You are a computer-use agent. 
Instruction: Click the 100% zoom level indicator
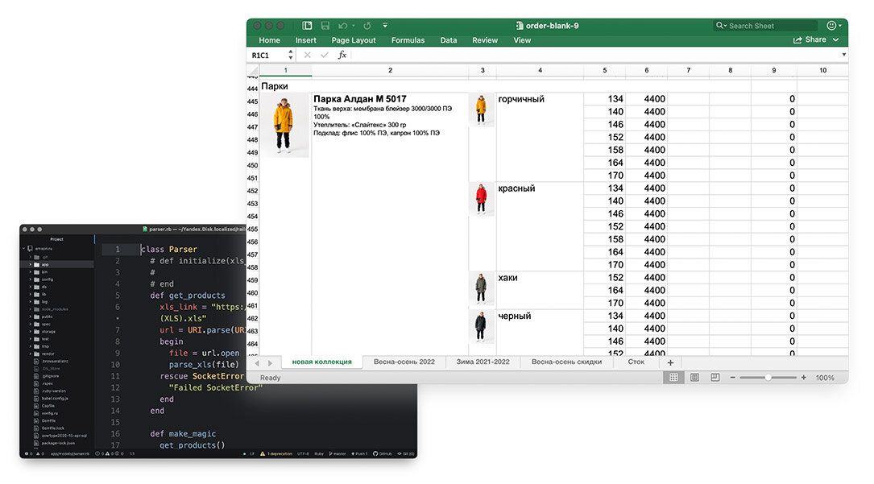point(825,378)
